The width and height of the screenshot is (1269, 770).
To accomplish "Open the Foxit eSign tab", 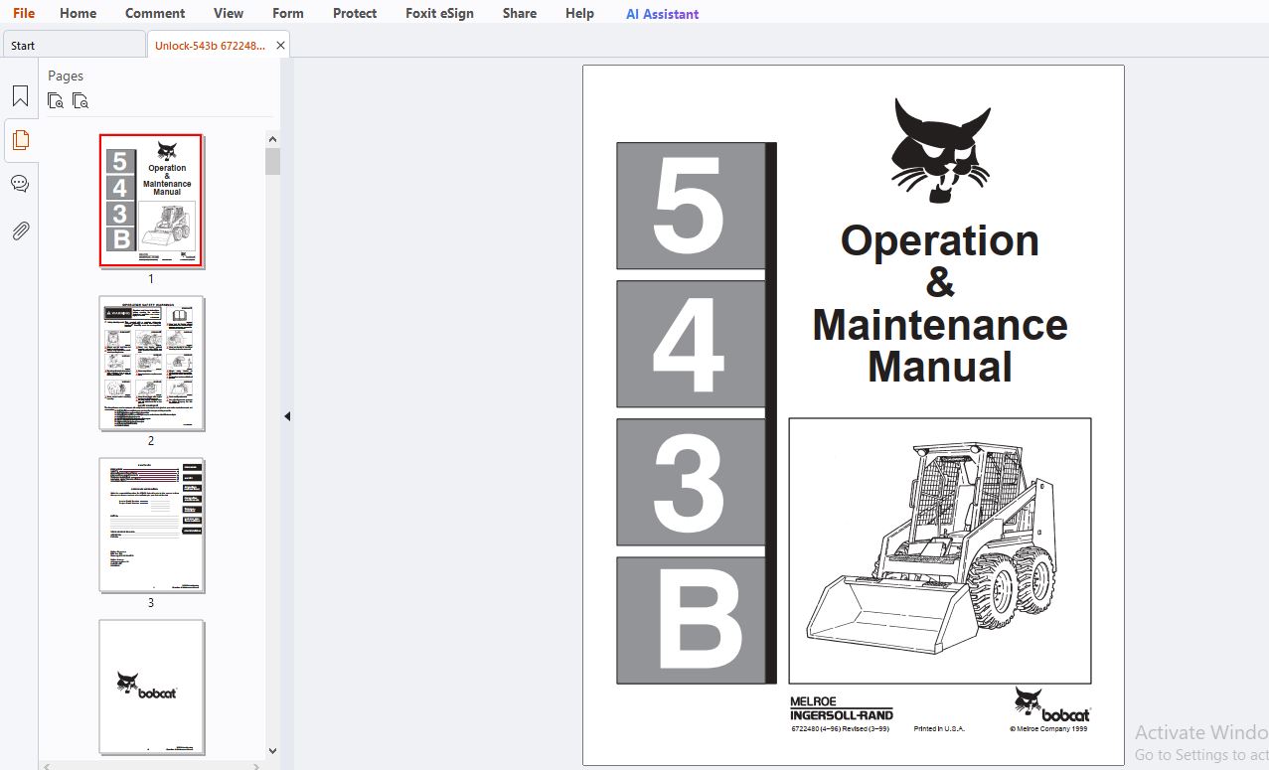I will (x=439, y=13).
